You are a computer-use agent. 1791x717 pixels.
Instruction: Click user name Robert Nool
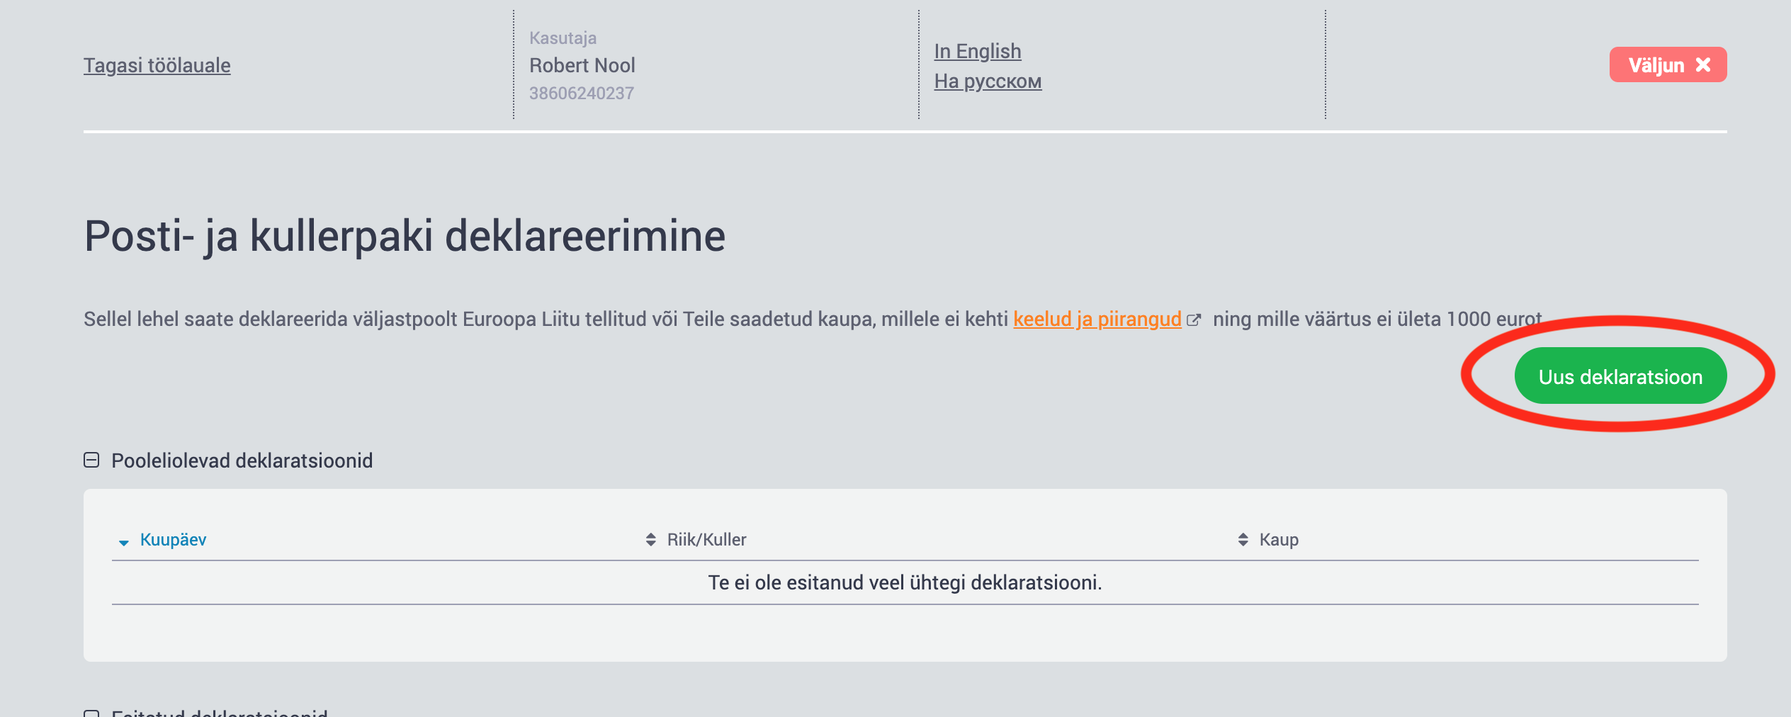coord(582,65)
